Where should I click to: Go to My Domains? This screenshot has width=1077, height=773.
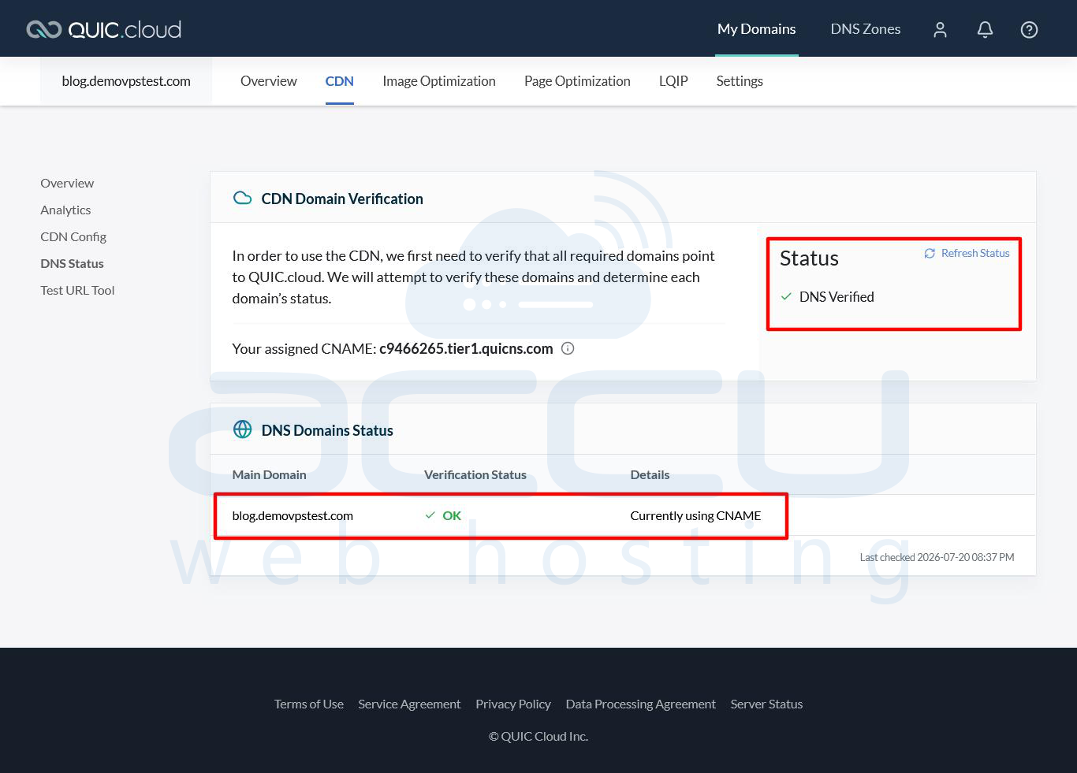click(757, 29)
